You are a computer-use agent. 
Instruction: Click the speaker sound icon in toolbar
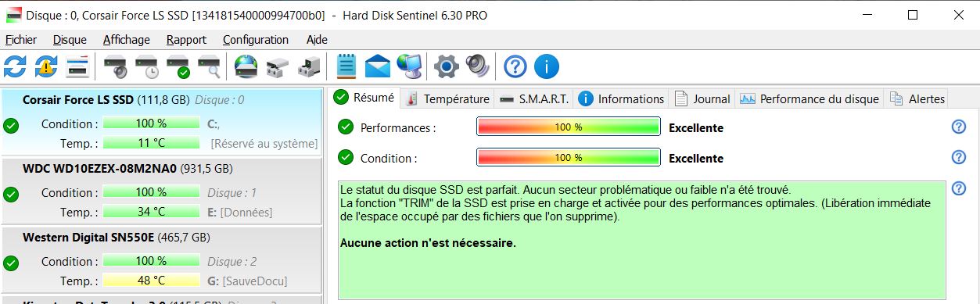(477, 66)
